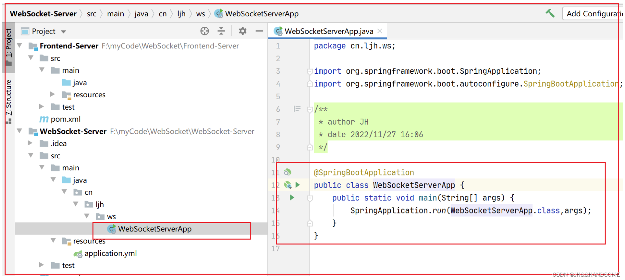The width and height of the screenshot is (625, 280).
Task: Select the java folder under Frontend-Server
Action: tap(74, 83)
